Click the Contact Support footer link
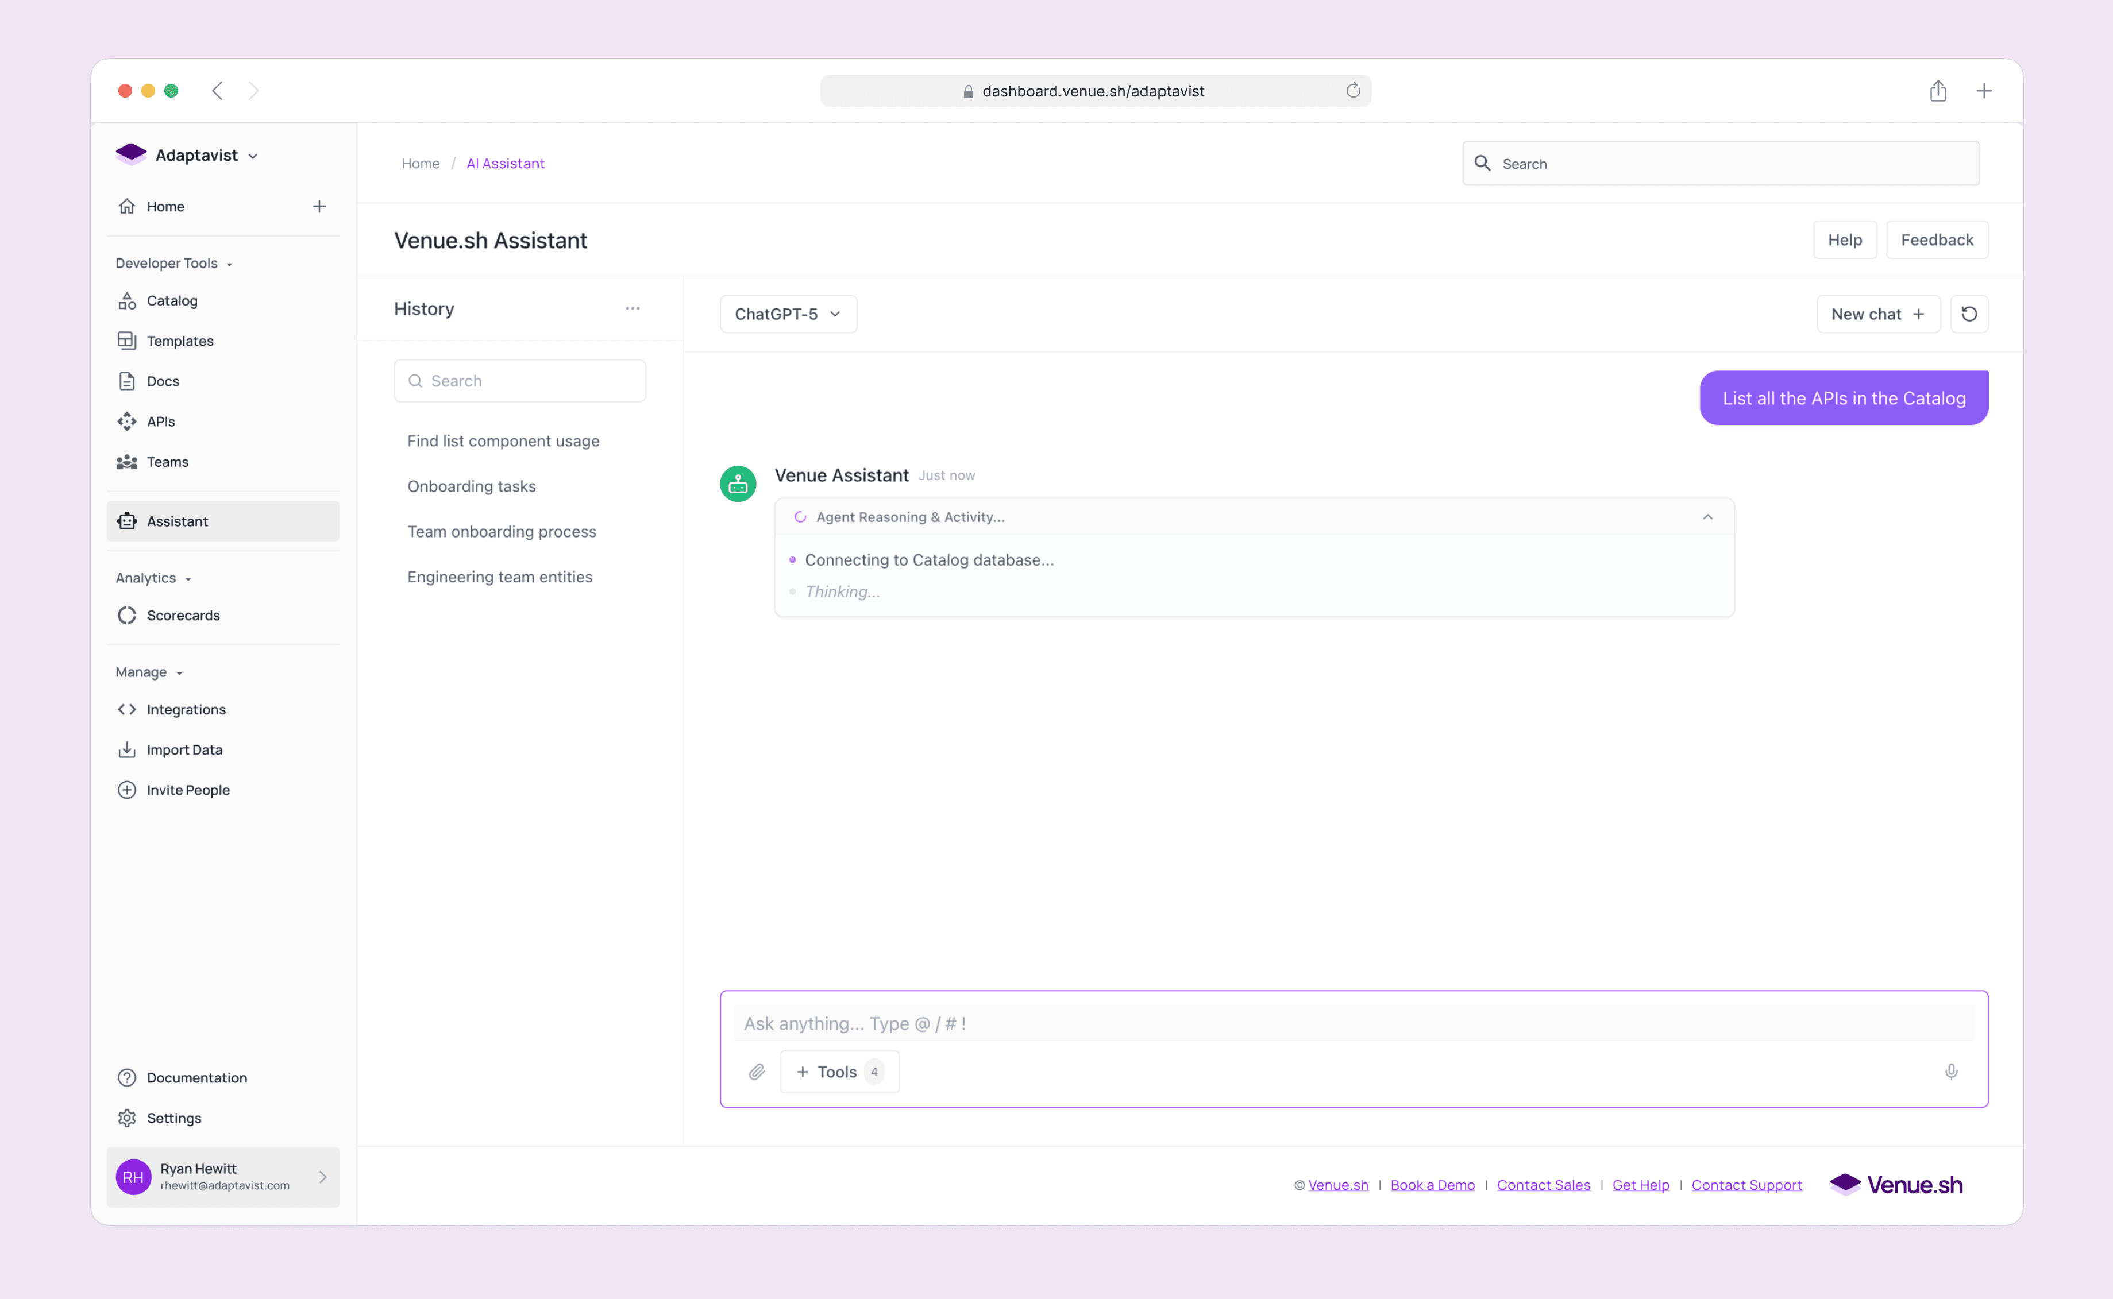This screenshot has height=1299, width=2113. click(x=1746, y=1185)
